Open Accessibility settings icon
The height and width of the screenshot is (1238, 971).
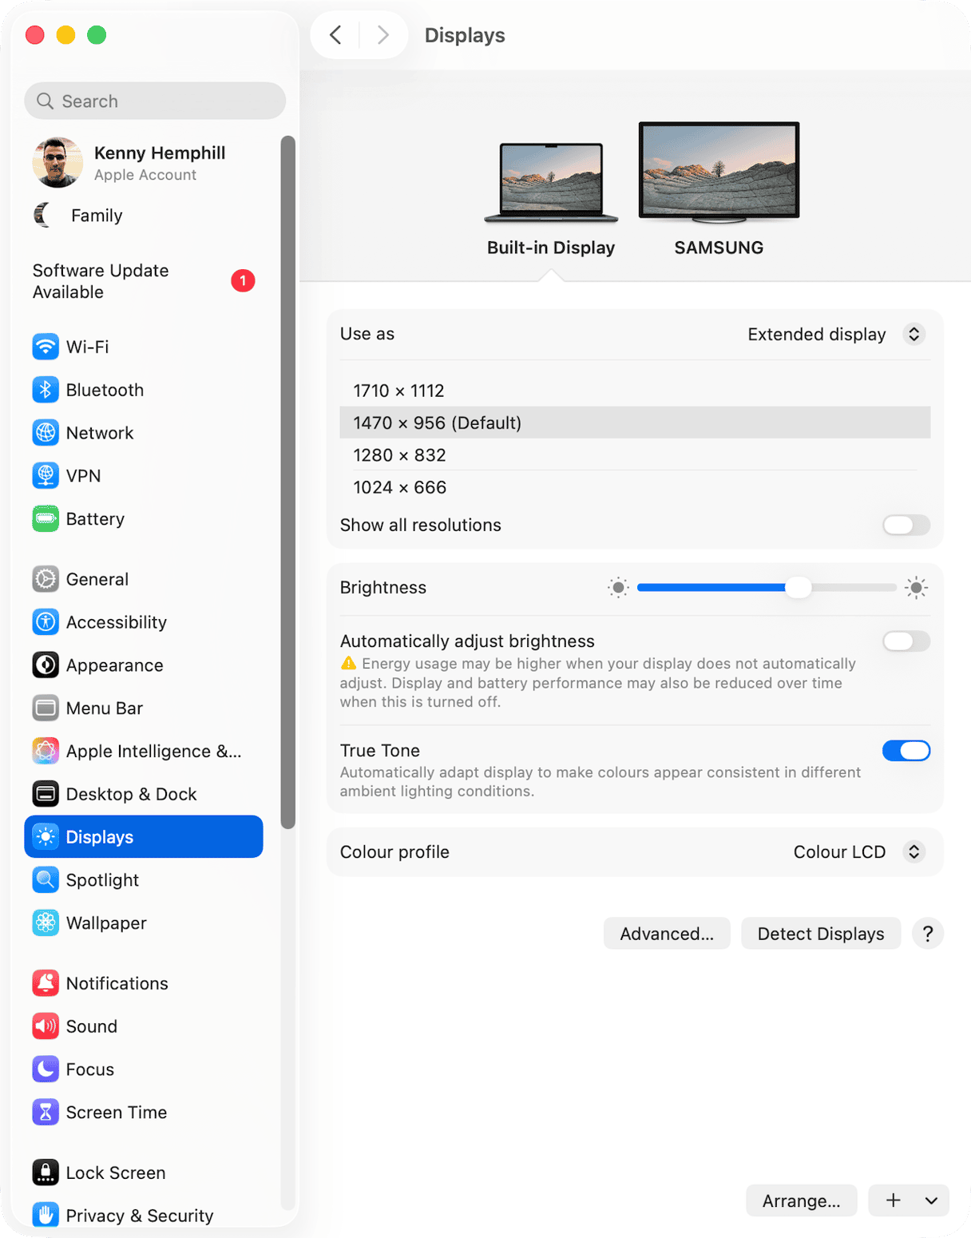coord(46,622)
